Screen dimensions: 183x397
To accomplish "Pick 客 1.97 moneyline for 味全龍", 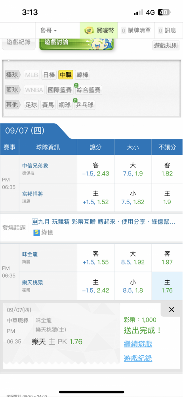I will (x=167, y=258).
